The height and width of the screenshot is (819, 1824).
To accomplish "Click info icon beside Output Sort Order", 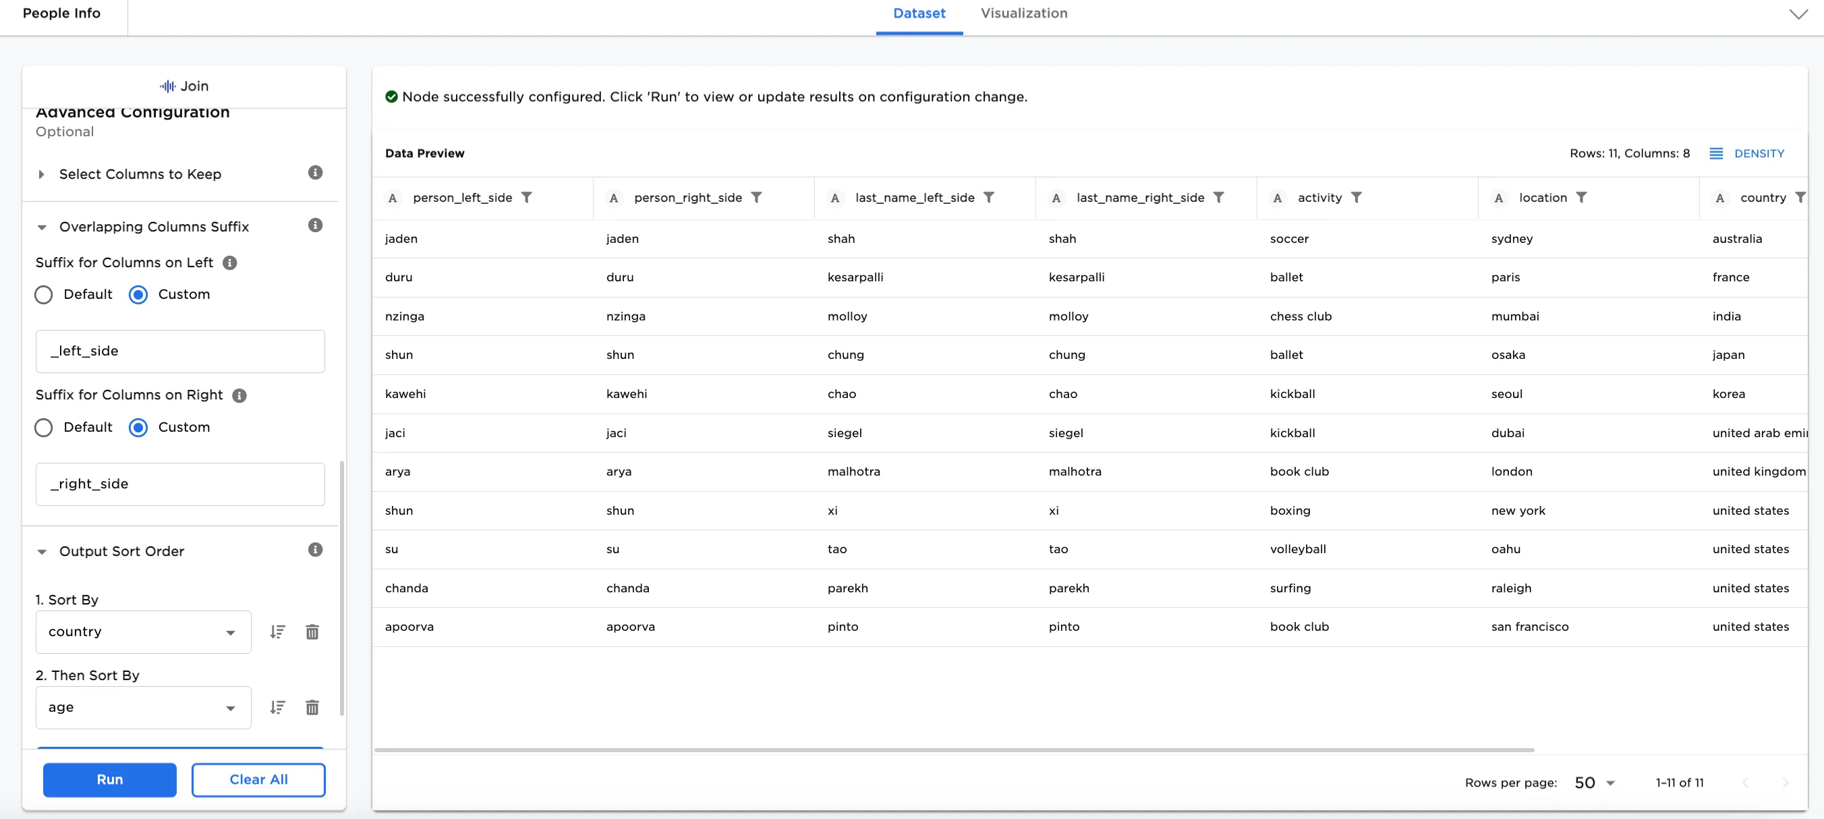I will pyautogui.click(x=316, y=549).
